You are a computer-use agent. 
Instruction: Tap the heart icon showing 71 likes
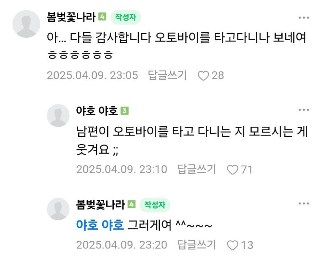point(233,170)
